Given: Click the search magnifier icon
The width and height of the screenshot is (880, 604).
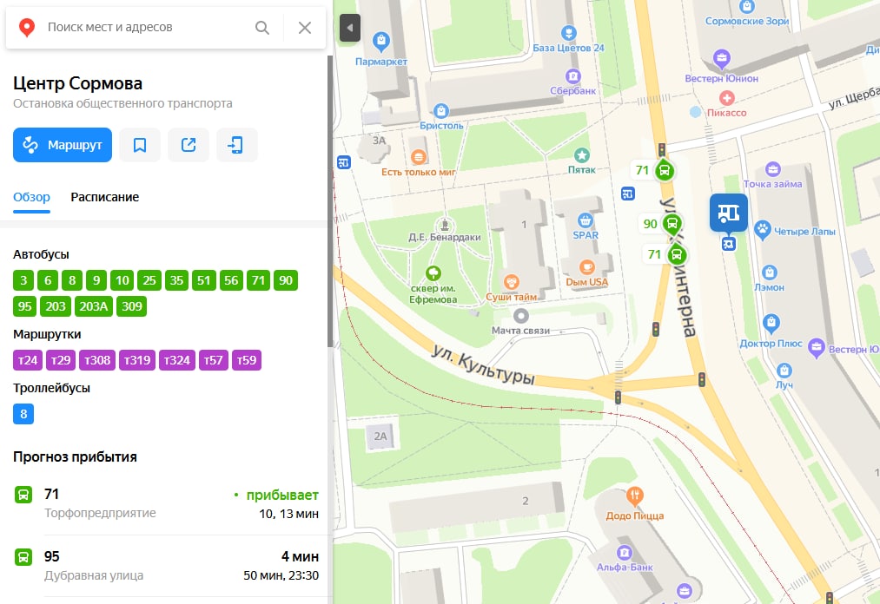Looking at the screenshot, I should 262,28.
